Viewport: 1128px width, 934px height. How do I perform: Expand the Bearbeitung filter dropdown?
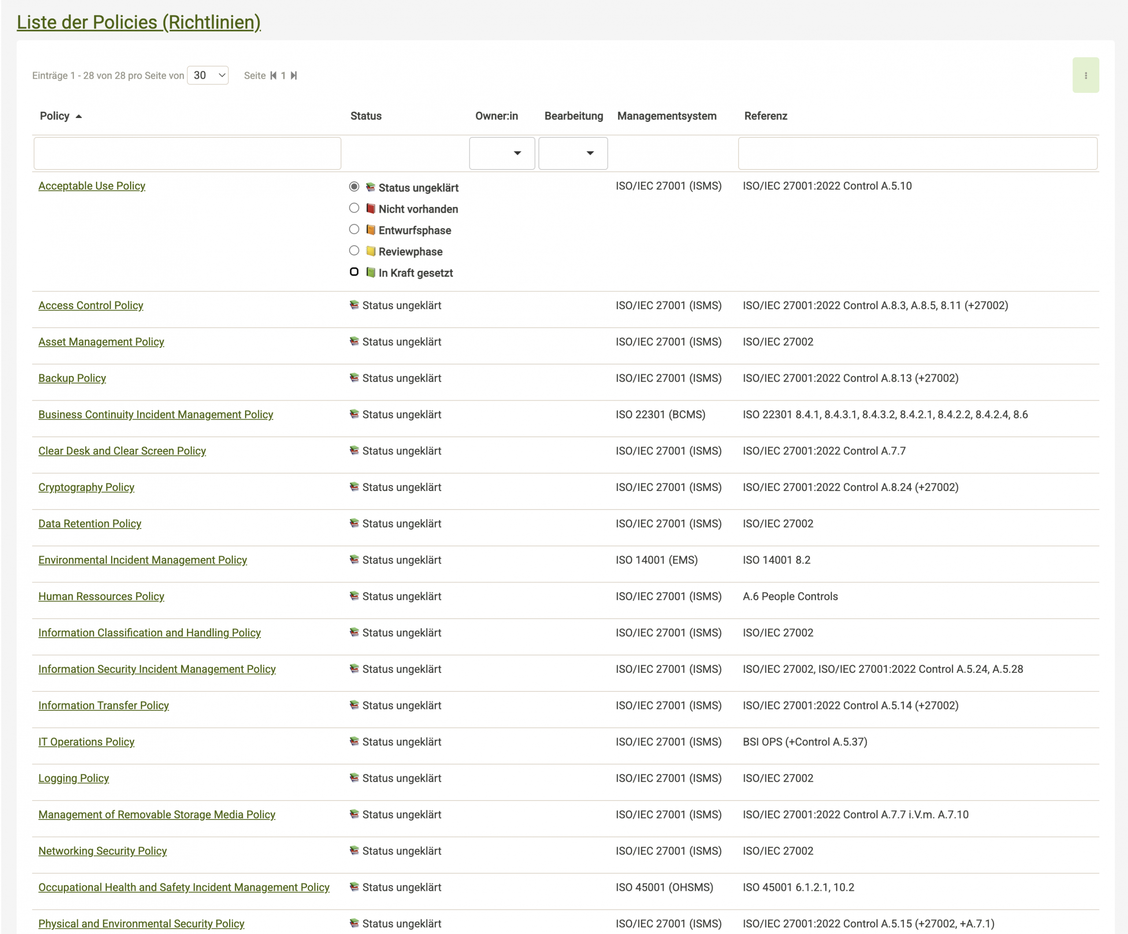(x=573, y=154)
